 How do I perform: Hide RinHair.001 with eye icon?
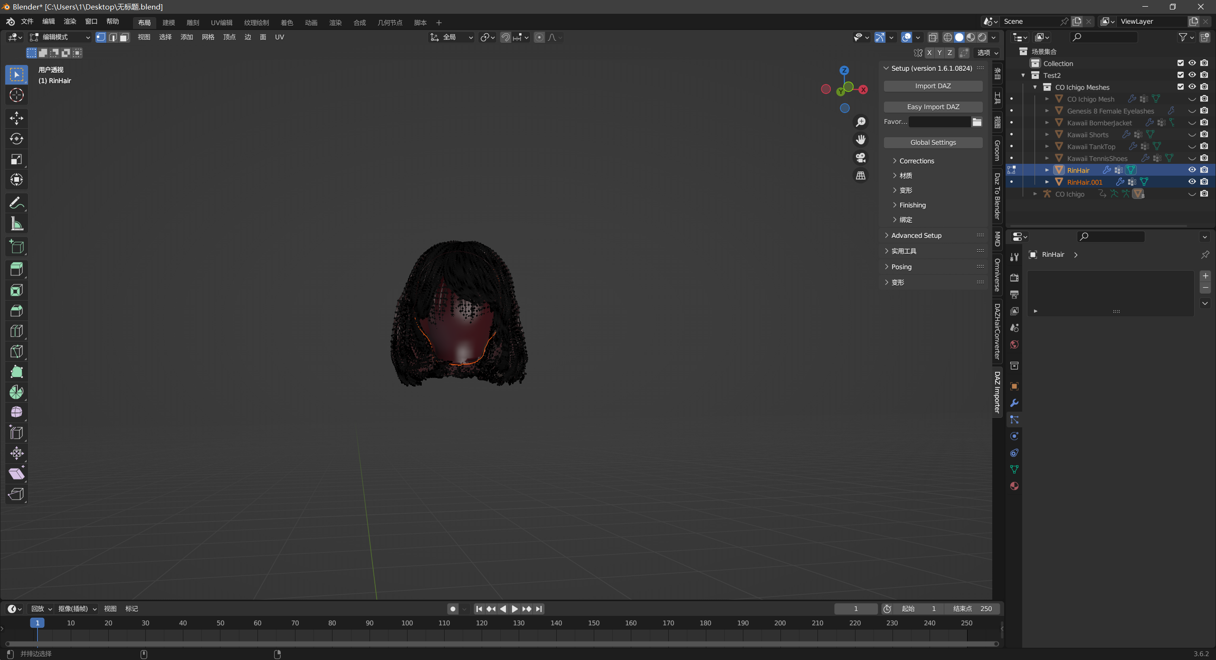[x=1192, y=182]
